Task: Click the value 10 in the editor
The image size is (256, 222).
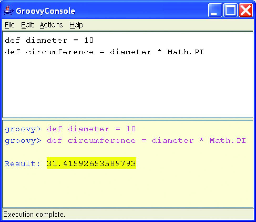Action: click(89, 40)
